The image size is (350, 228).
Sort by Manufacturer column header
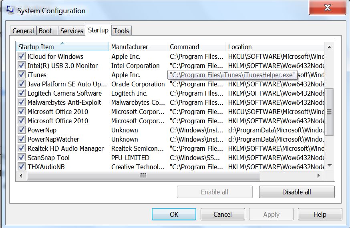[x=138, y=47]
